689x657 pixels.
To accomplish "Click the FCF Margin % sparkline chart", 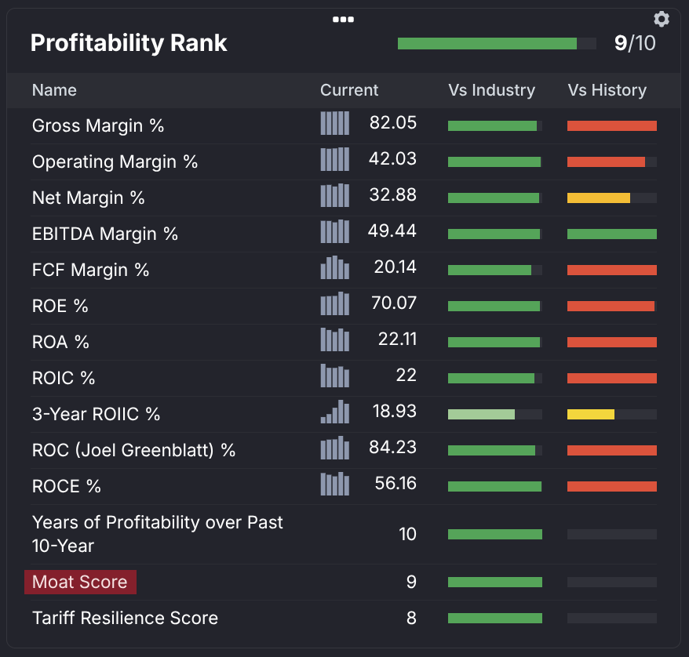I will click(334, 267).
